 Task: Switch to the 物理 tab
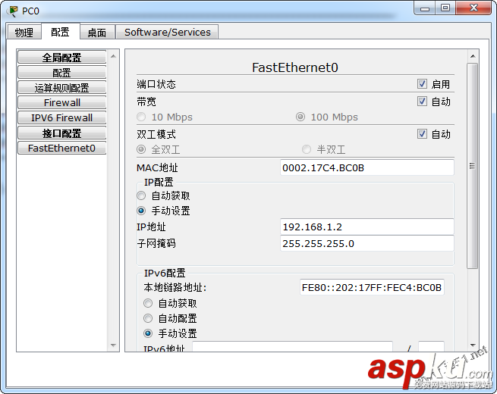(24, 32)
